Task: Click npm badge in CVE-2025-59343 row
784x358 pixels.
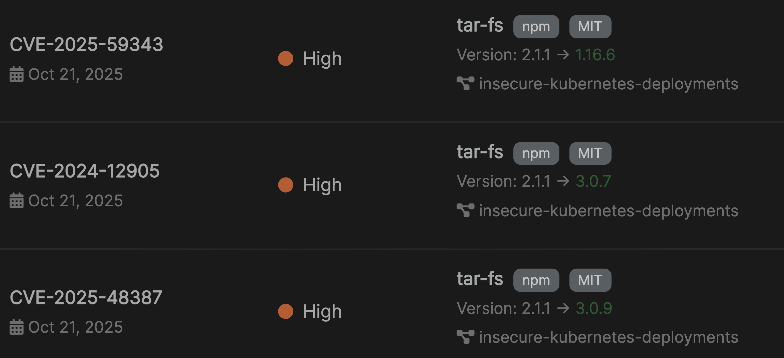Action: coord(536,27)
